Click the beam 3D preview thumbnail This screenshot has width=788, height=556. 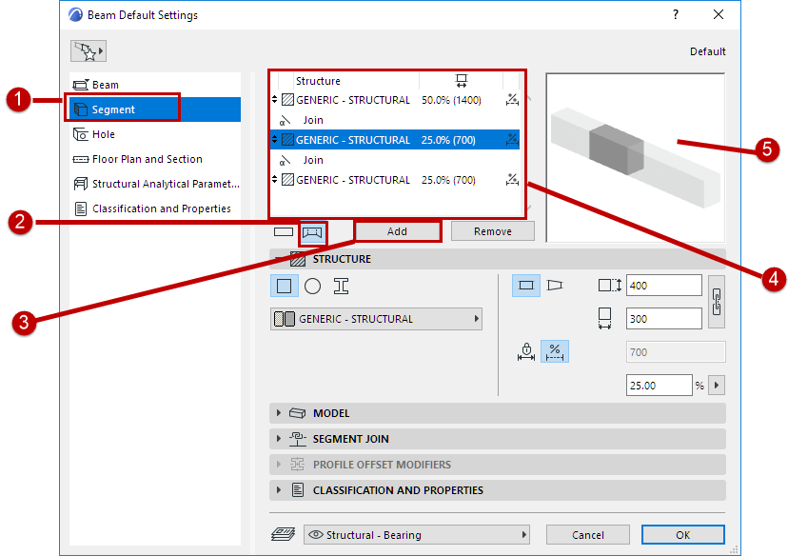pos(635,158)
